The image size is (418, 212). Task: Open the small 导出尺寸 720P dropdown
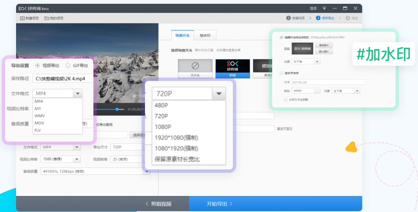(127, 147)
